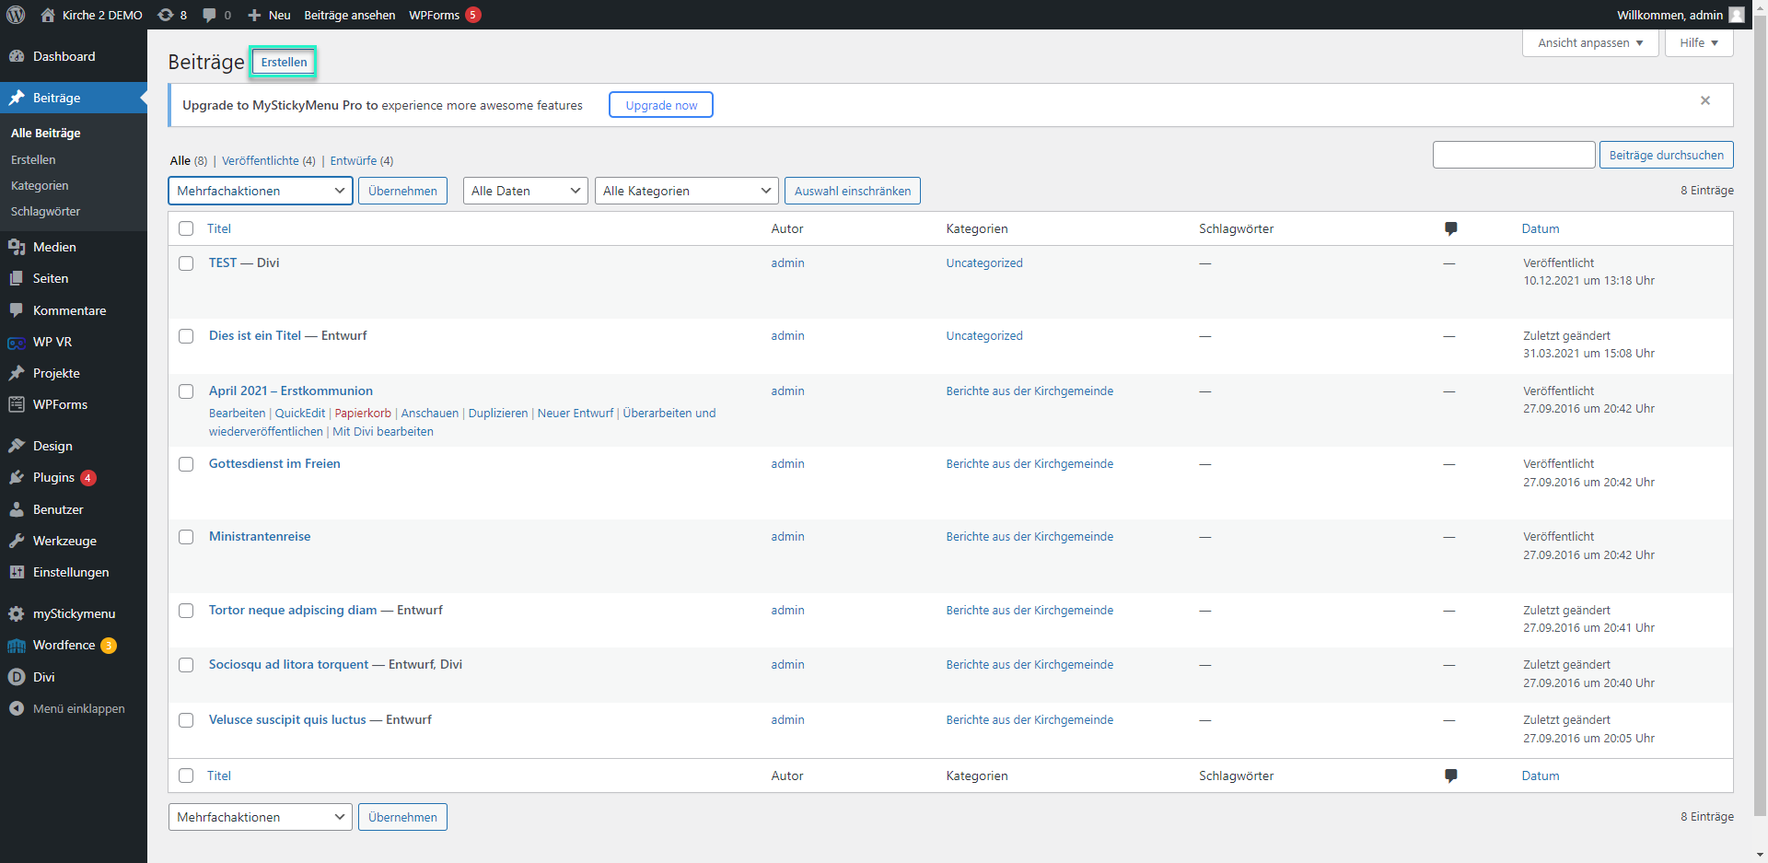Screen dimensions: 1768x863
Task: Click the WordPress logo icon in admin bar
Action: (x=16, y=15)
